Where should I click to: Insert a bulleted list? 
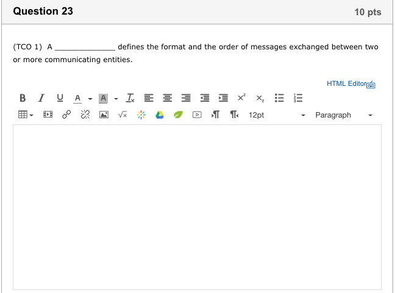pyautogui.click(x=279, y=98)
